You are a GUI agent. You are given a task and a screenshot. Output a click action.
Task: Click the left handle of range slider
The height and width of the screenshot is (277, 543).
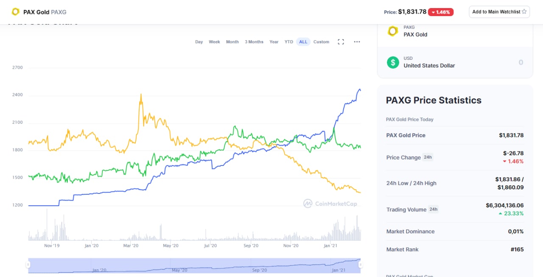point(28,265)
